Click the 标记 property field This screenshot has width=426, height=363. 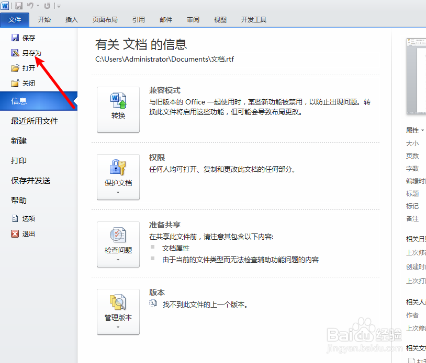412,206
